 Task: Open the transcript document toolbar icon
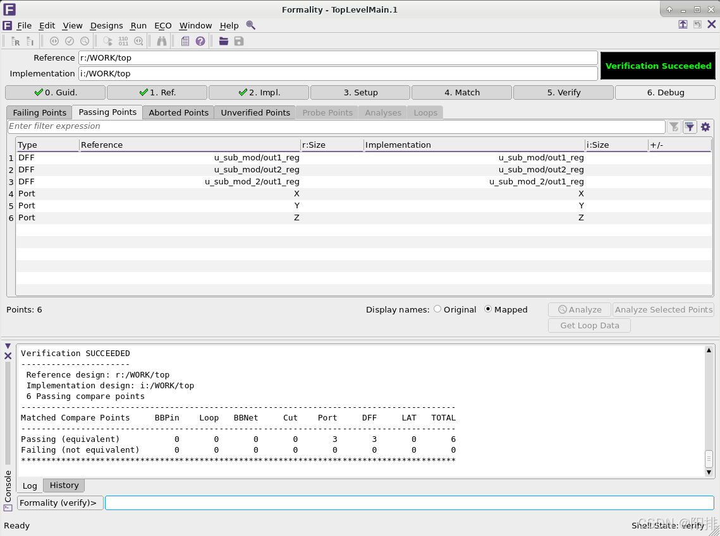tap(185, 41)
